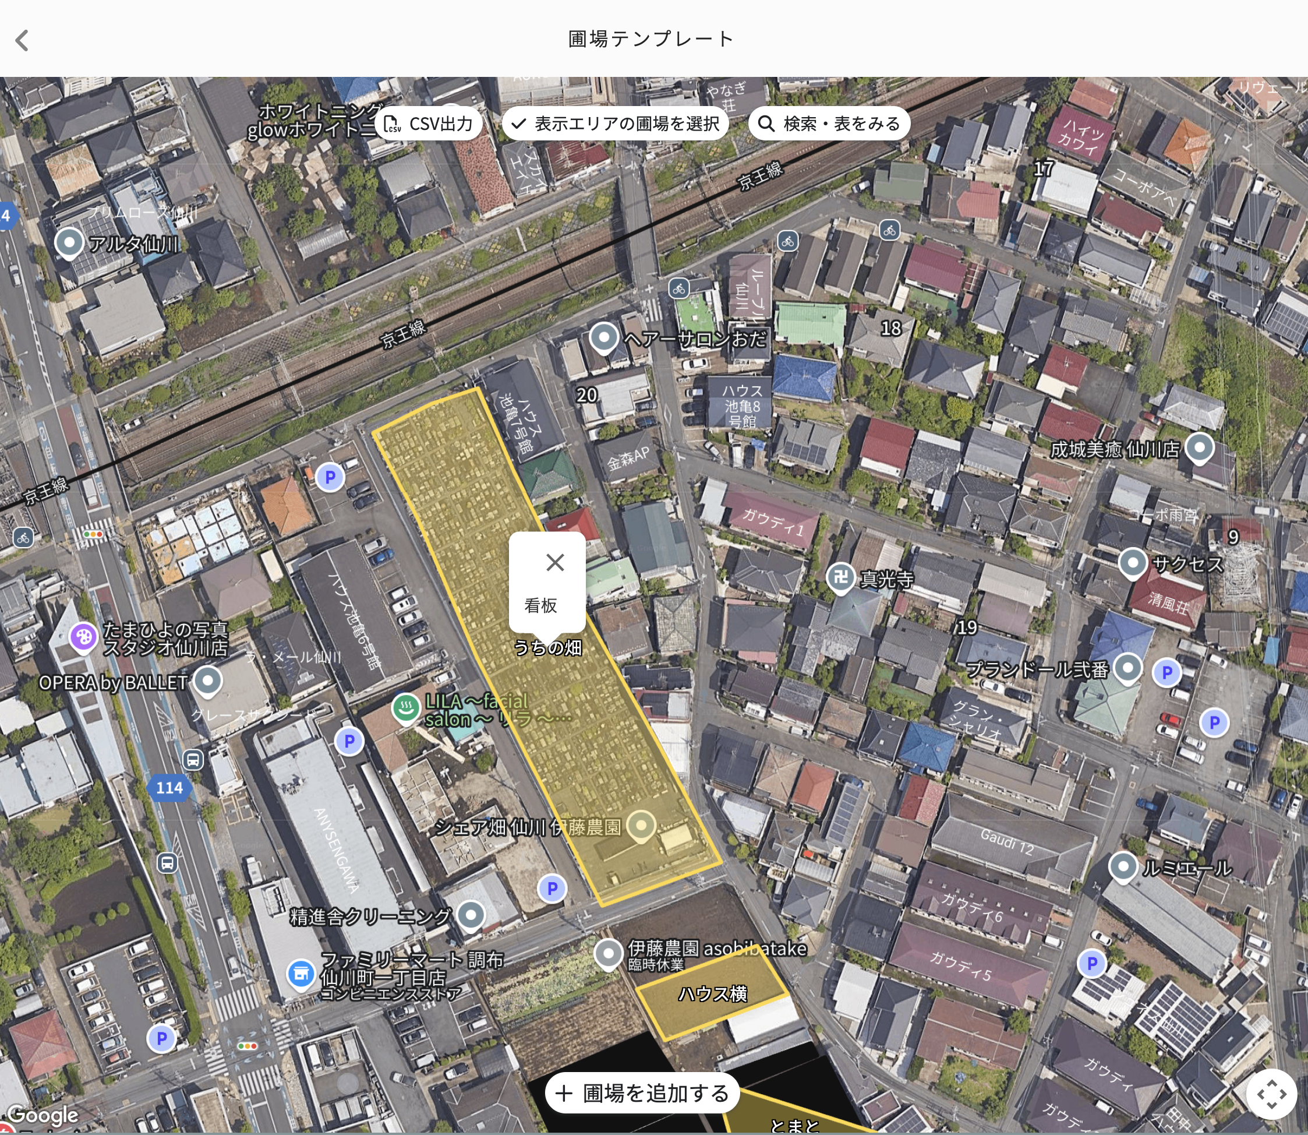The image size is (1308, 1135).
Task: Close the 看板 popup with X
Action: 555,562
